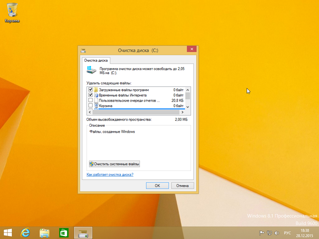Open Windows Store from the taskbar

pyautogui.click(x=63, y=232)
